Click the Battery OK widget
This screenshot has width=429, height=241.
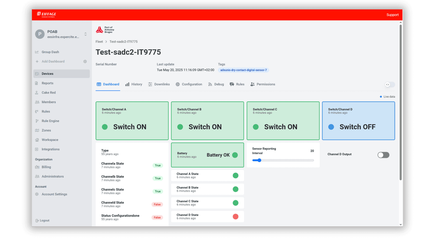(x=207, y=155)
